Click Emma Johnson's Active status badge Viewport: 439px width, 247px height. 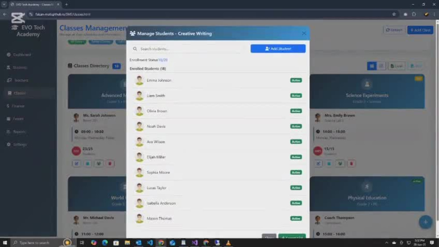(x=296, y=80)
